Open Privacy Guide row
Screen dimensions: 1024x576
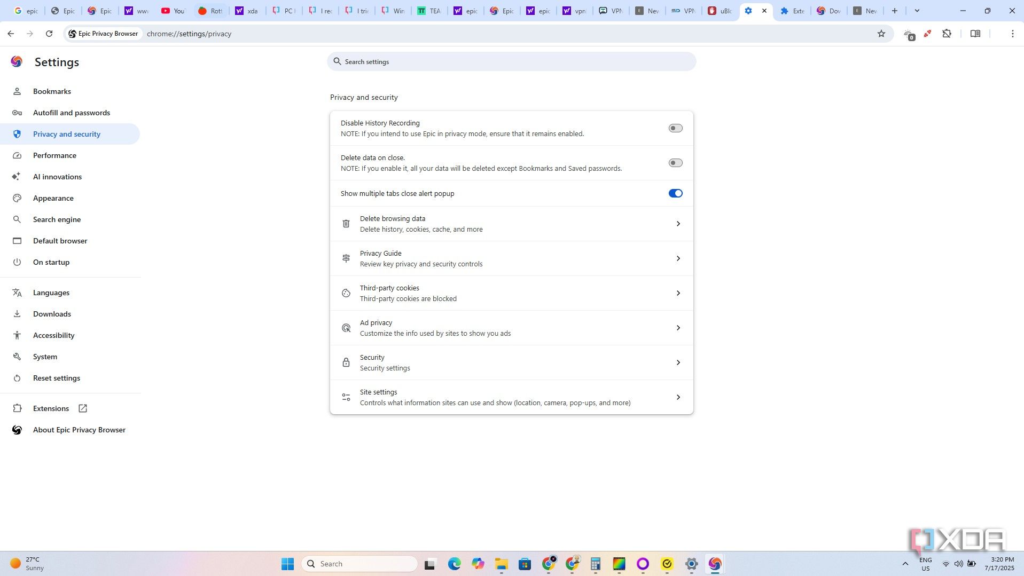(512, 258)
